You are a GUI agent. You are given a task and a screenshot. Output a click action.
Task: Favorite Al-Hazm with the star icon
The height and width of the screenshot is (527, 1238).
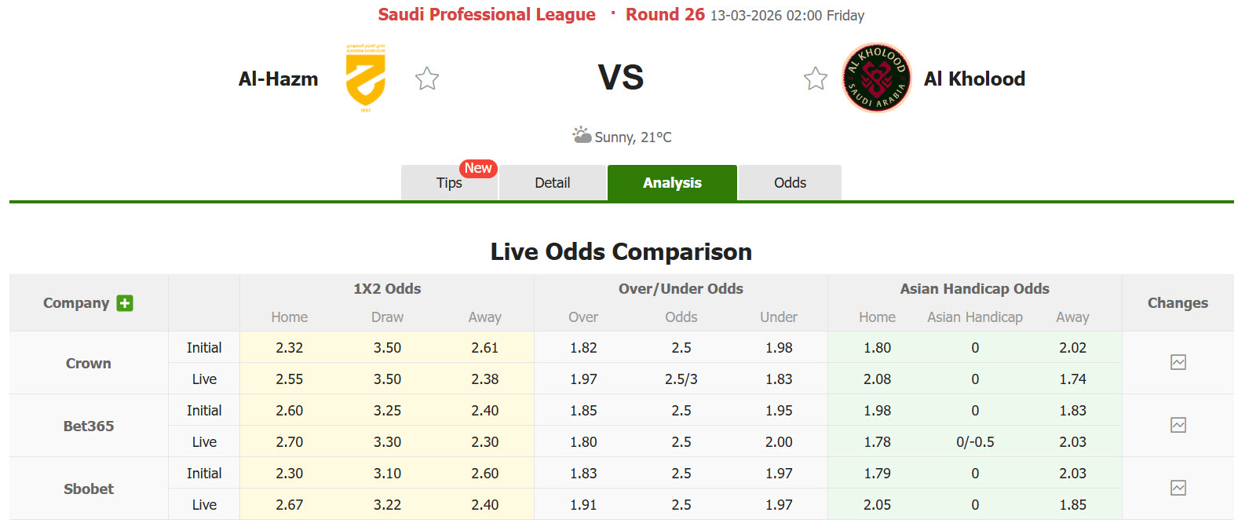427,79
